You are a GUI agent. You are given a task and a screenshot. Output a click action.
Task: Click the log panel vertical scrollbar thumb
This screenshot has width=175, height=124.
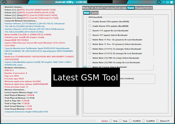coord(77,75)
